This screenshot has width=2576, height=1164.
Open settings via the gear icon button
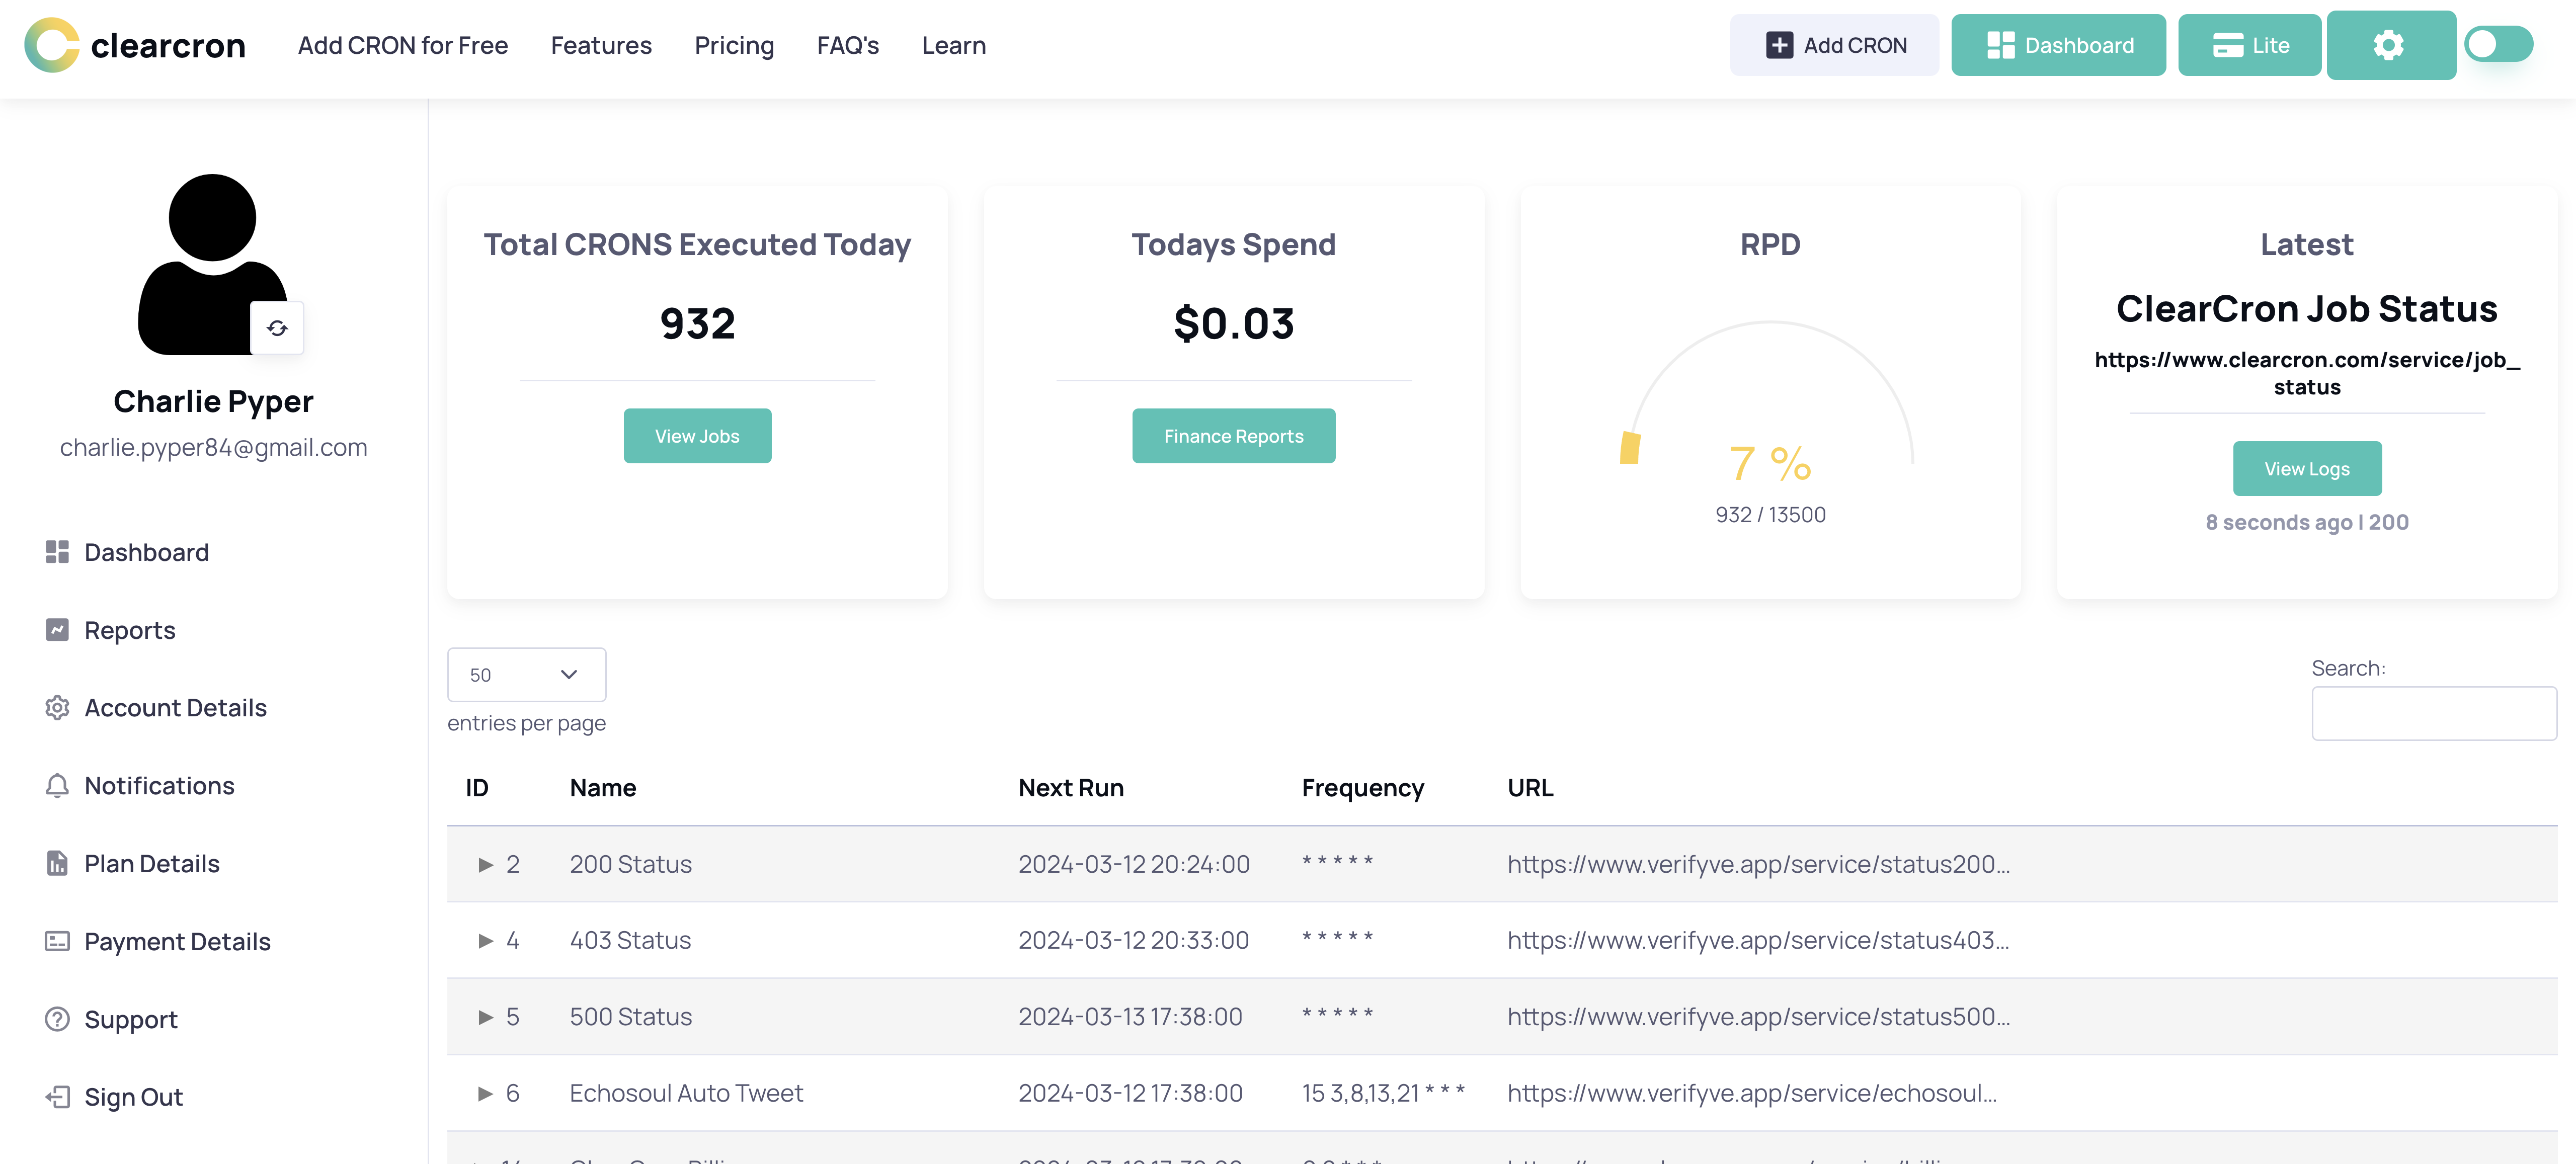[2390, 45]
